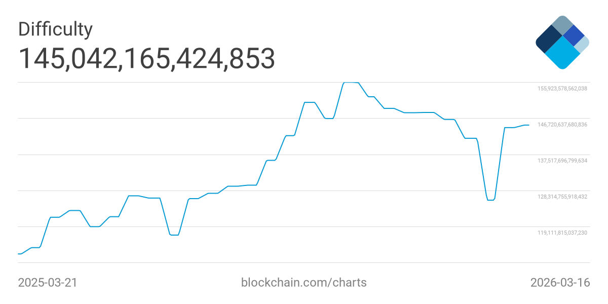Click the pale blue right-edge logo square
Image resolution: width=608 pixels, height=304 pixels.
point(583,45)
